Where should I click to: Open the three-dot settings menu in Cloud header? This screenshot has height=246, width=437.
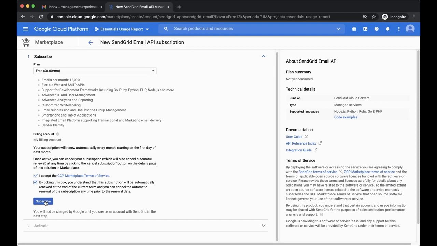click(x=399, y=29)
